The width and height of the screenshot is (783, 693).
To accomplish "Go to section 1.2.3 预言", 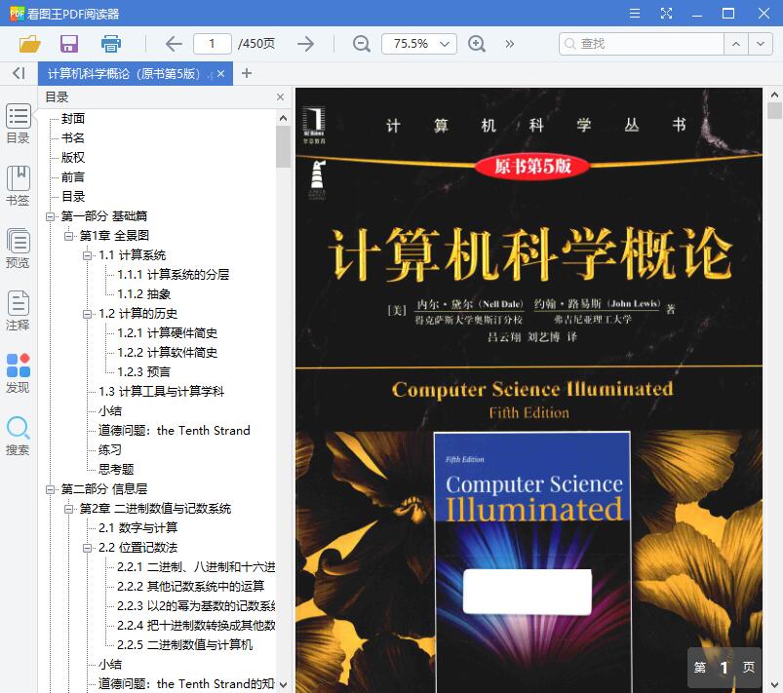I will click(x=143, y=372).
